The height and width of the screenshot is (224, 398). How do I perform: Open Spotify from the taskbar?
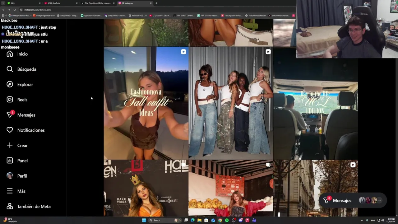tap(227, 220)
